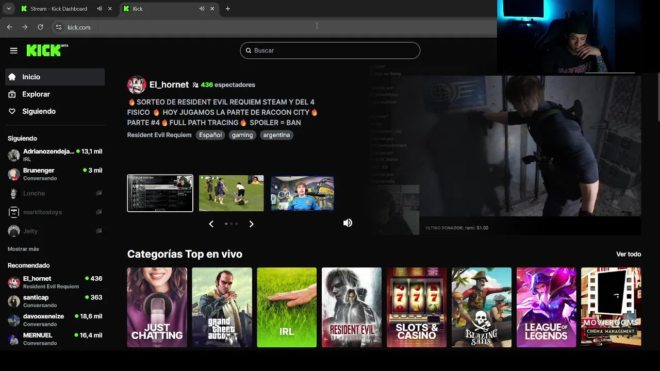Open the featured stream video preview
This screenshot has width=660, height=371.
[x=505, y=155]
